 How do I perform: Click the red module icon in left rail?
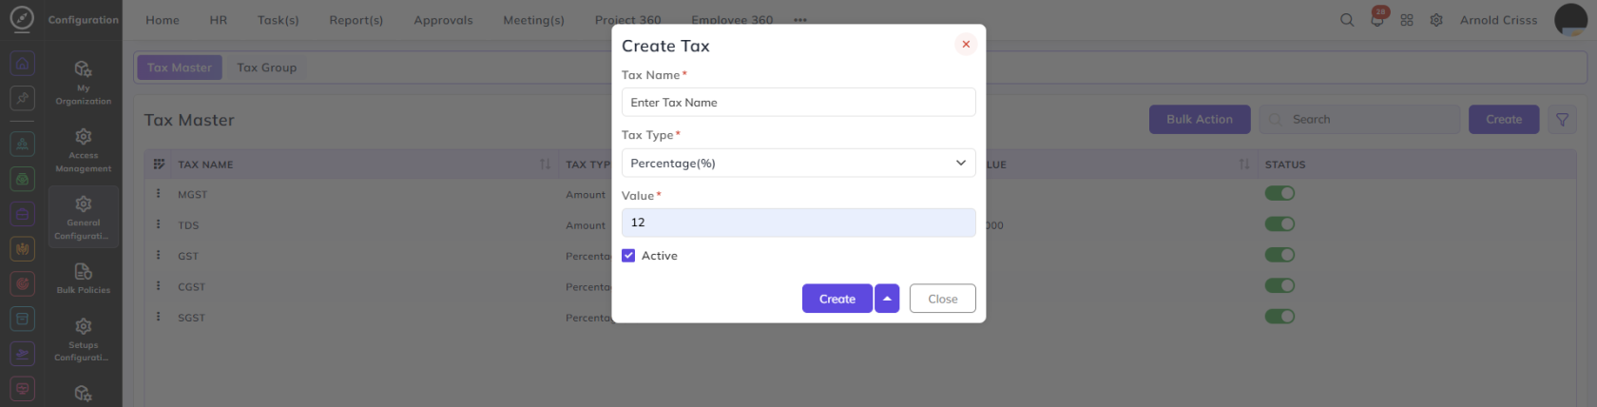tap(23, 283)
